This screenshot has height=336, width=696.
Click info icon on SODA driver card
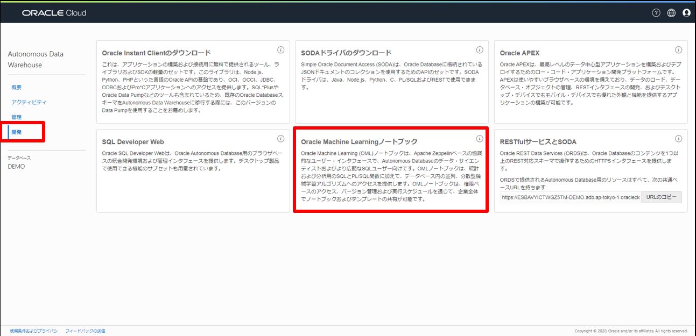click(480, 50)
